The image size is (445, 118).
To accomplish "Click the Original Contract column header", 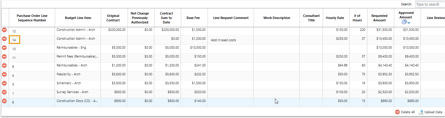I will pos(113,18).
